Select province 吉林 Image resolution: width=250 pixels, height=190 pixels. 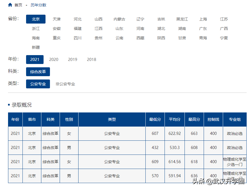tap(161, 19)
